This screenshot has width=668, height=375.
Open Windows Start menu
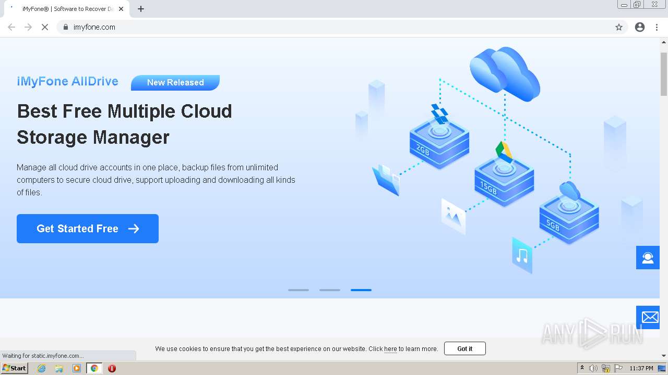pos(15,368)
